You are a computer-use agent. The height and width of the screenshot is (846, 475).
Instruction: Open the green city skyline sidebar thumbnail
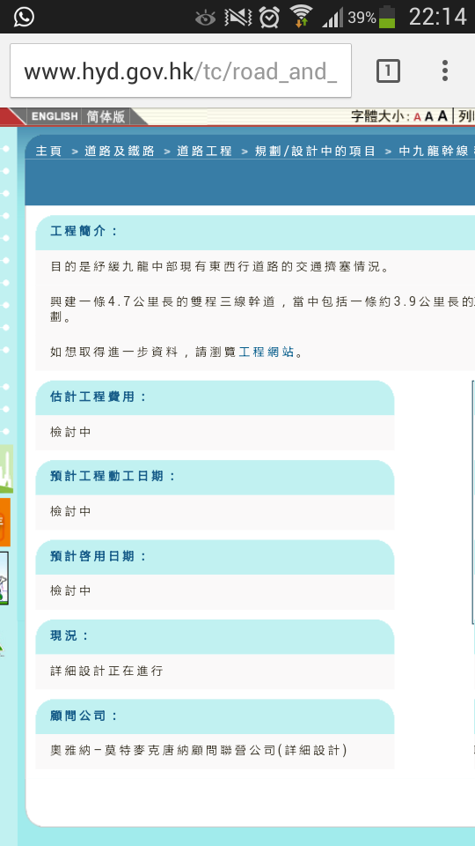click(6, 469)
